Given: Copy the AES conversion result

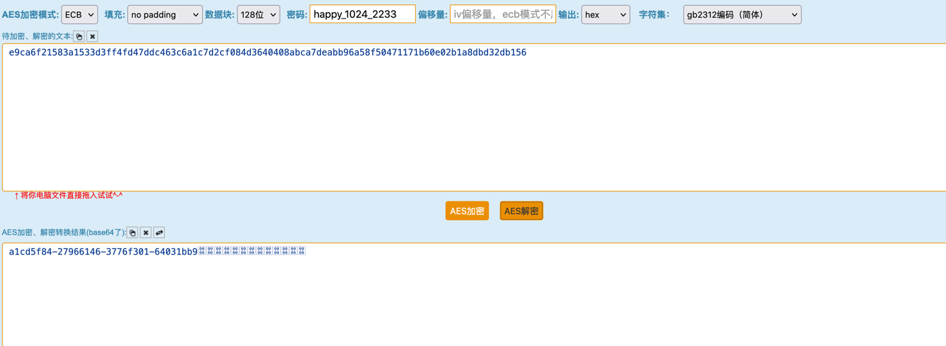Looking at the screenshot, I should pos(132,233).
